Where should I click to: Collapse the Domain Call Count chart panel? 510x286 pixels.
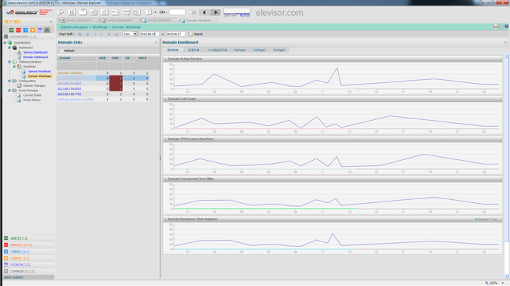165,99
